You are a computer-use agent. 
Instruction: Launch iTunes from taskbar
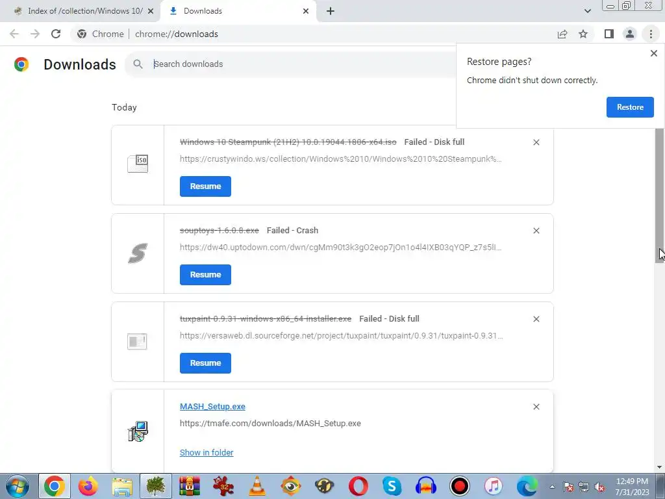coord(494,486)
